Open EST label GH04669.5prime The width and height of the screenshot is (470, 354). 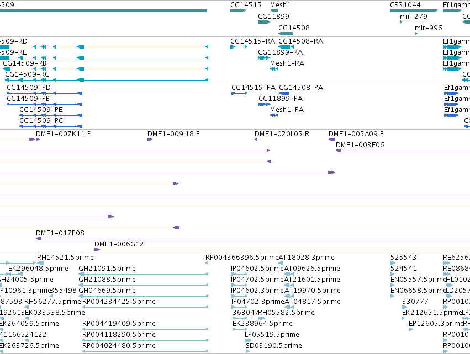click(107, 291)
